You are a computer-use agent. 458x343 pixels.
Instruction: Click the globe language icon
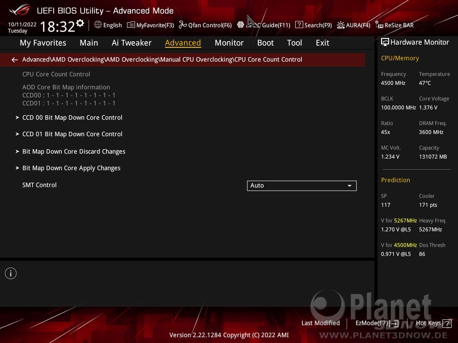point(98,25)
